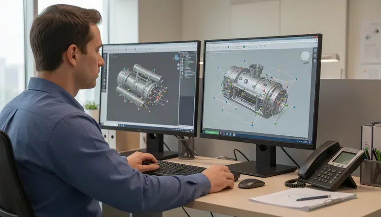The height and width of the screenshot is (217, 381).
Task: Click upper round view button in left viewport
Action: click(178, 65)
